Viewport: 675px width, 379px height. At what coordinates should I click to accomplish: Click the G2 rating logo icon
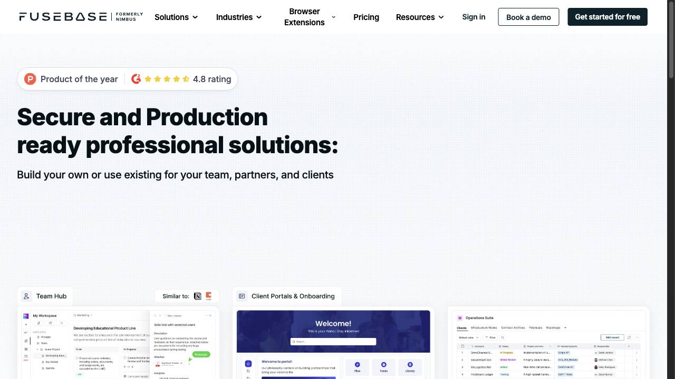point(136,79)
